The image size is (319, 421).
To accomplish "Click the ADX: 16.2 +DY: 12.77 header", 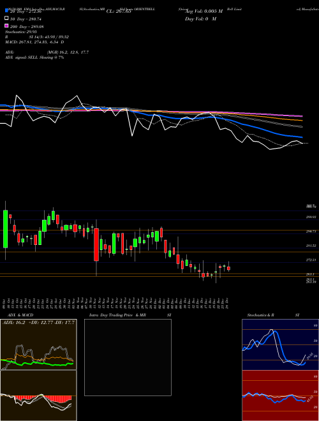I will point(38,322).
